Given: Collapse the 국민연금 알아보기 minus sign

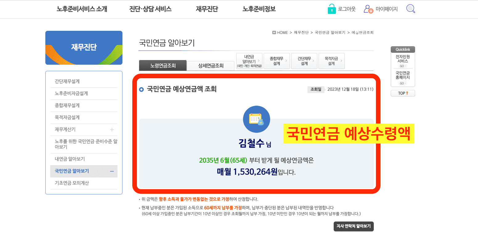Looking at the screenshot, I should [112, 171].
